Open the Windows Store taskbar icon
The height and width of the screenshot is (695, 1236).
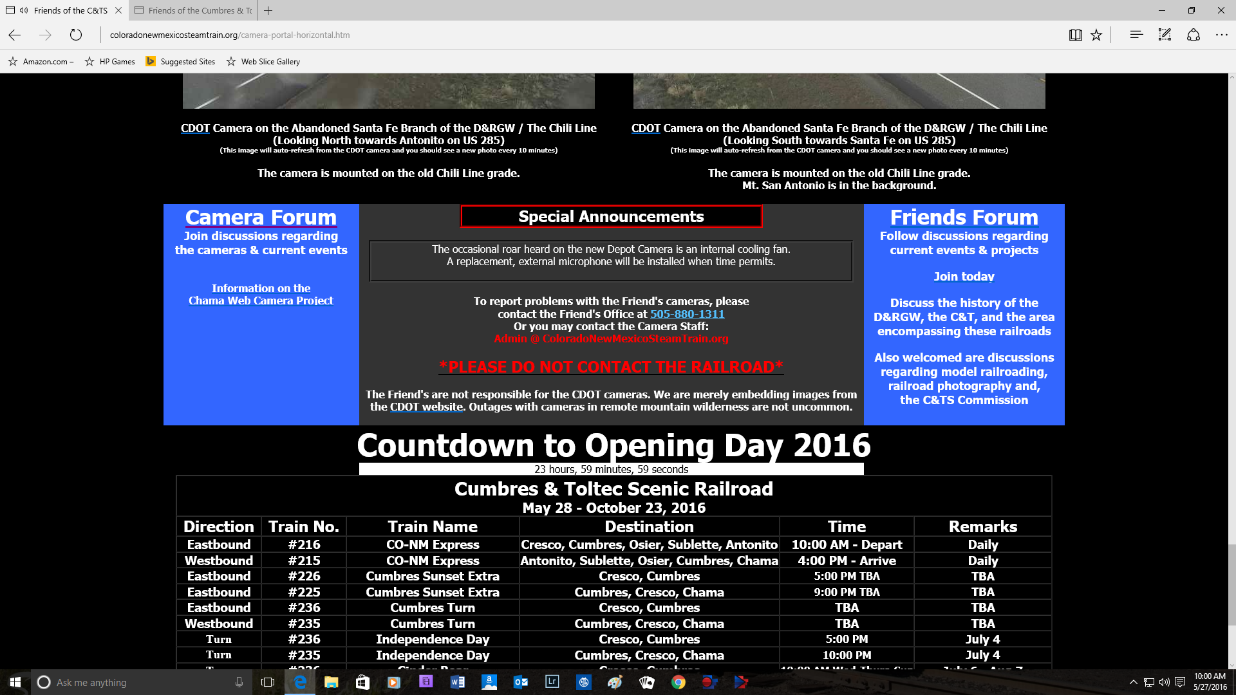coord(362,682)
